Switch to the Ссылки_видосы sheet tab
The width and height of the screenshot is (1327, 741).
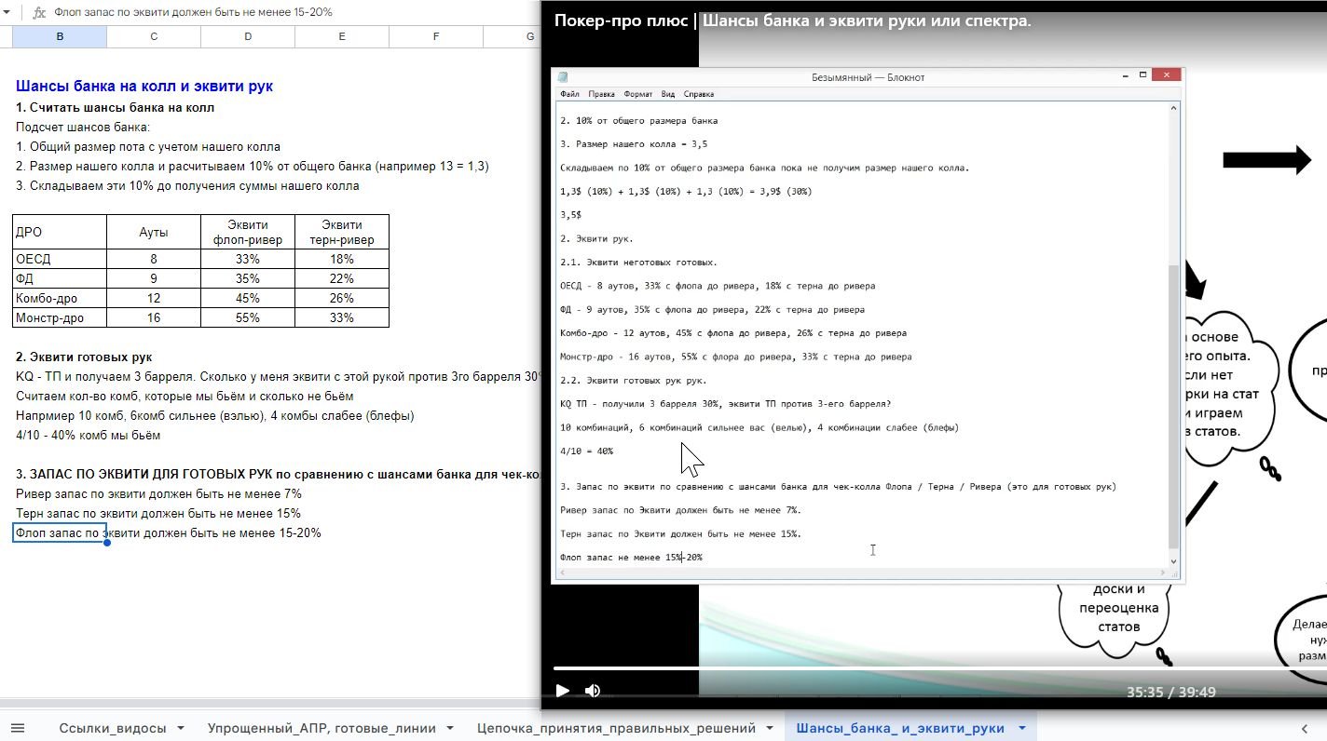click(x=113, y=728)
